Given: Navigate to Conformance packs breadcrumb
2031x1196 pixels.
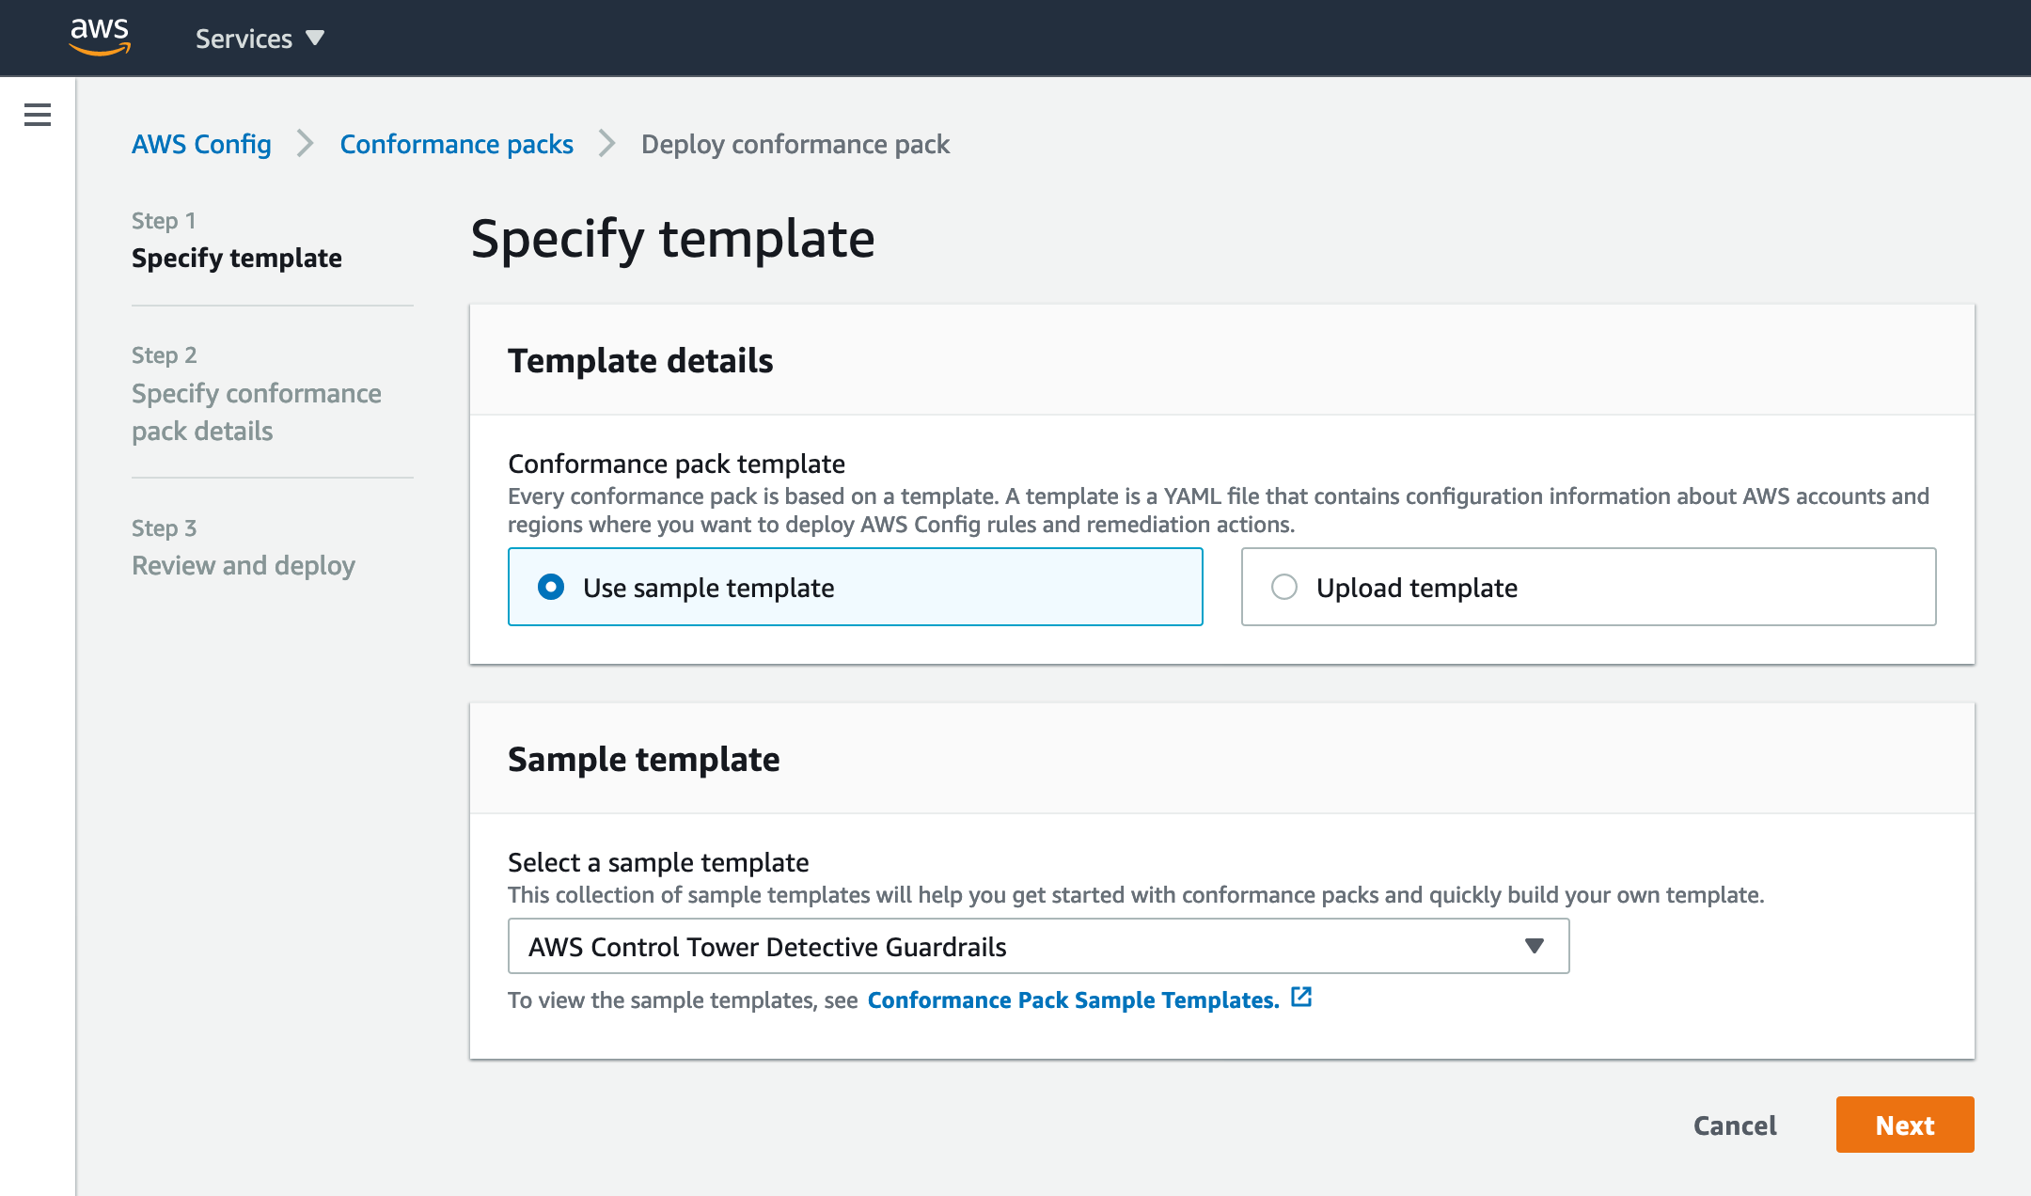Looking at the screenshot, I should [456, 144].
